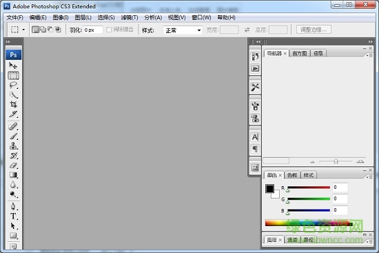Open the 图像(I) menu
Screen dimensions: 379x253
tap(61, 18)
